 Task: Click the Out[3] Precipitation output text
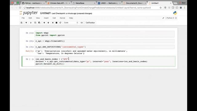[81, 52]
